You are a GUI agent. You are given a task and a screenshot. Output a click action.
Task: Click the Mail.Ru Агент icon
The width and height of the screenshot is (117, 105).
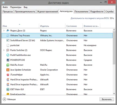tap(8, 65)
